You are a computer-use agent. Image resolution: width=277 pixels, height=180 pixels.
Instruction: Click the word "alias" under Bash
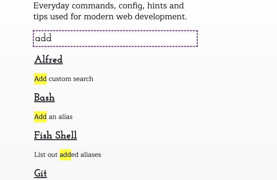coord(65,117)
